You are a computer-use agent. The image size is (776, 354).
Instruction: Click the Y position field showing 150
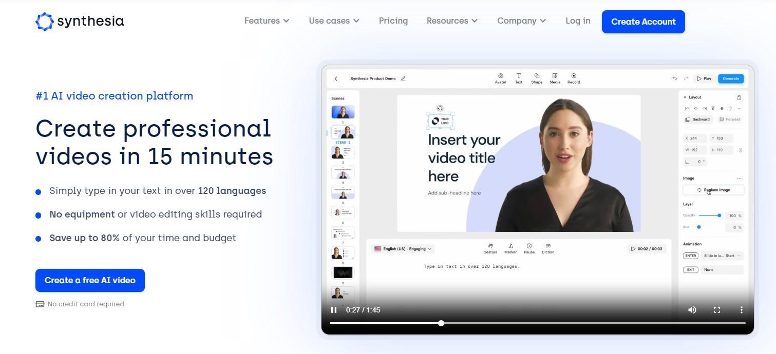(721, 139)
